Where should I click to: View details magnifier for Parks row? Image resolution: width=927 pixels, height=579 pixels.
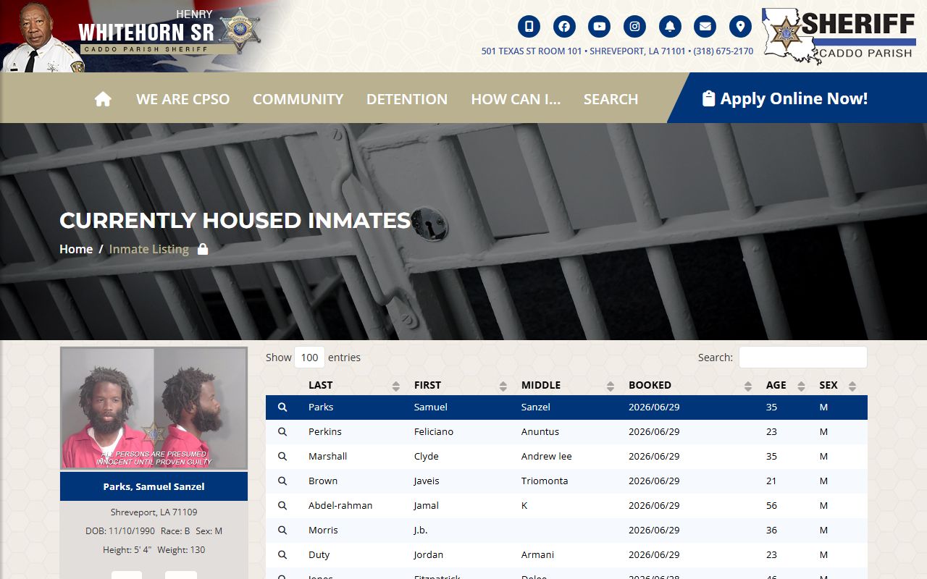pyautogui.click(x=282, y=407)
